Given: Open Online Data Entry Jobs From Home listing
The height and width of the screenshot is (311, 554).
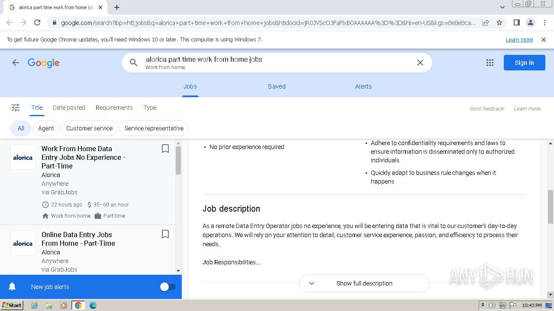Looking at the screenshot, I should tap(78, 239).
